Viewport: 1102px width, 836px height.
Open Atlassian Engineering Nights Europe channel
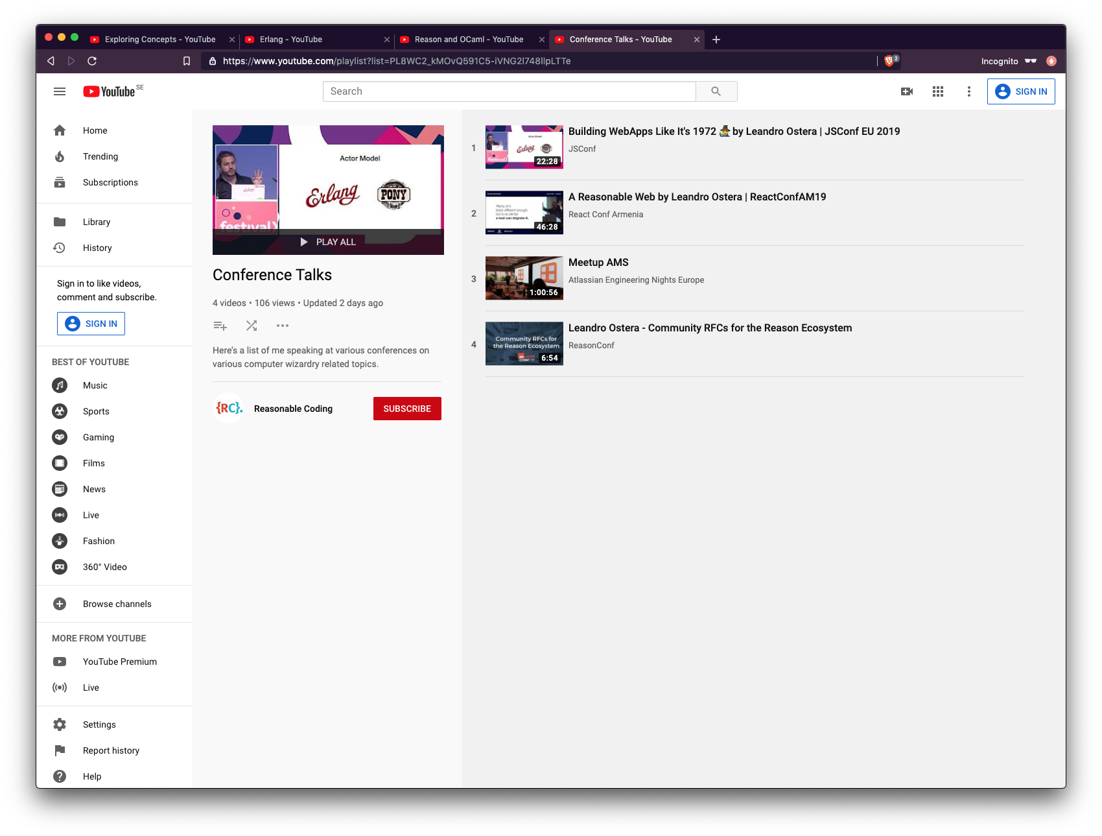pos(636,280)
